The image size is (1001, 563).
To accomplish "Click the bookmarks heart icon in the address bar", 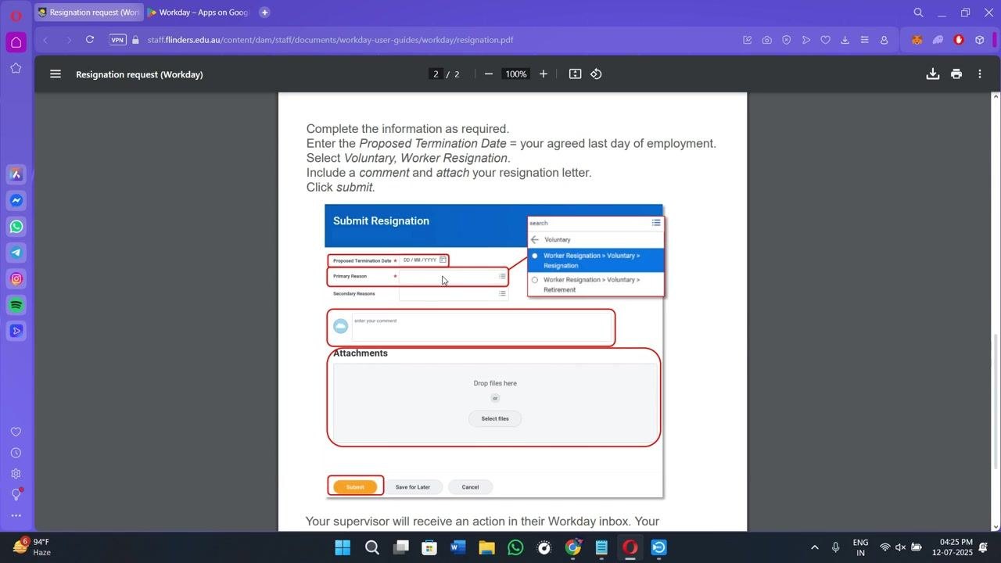I will point(825,40).
